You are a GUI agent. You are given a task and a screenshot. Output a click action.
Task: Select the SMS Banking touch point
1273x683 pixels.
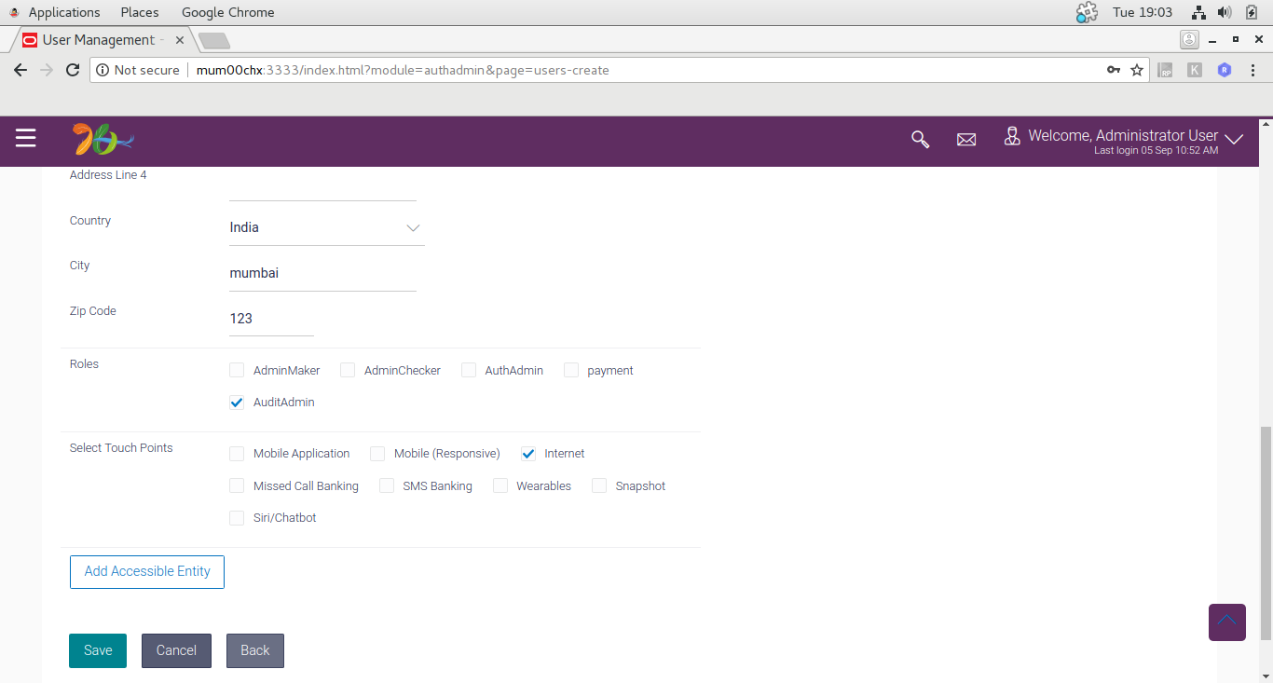click(x=387, y=485)
